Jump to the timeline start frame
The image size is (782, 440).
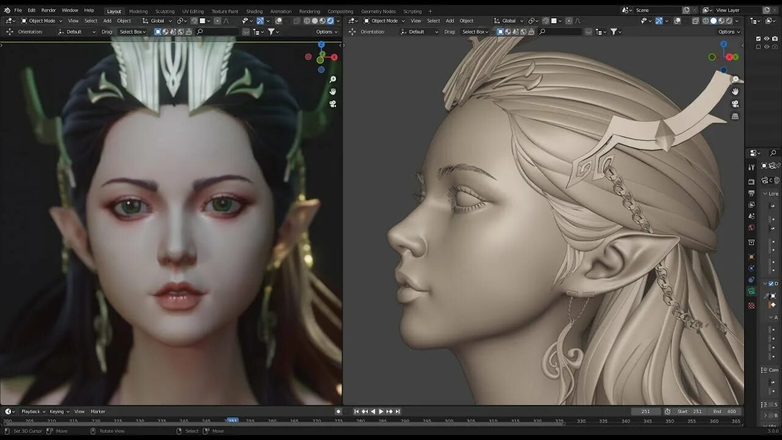357,412
